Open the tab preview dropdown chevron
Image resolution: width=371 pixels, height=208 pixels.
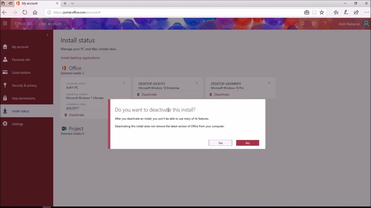pos(72,3)
